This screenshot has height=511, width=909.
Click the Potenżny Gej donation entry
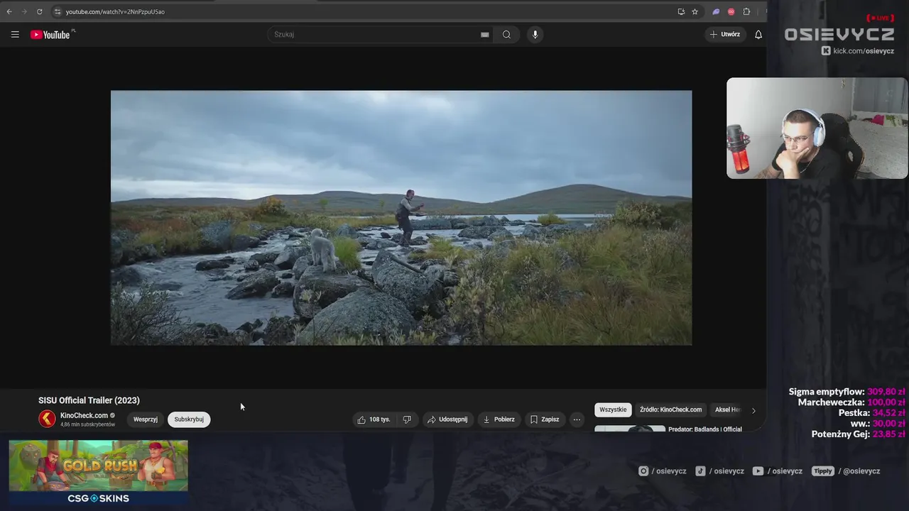click(858, 434)
